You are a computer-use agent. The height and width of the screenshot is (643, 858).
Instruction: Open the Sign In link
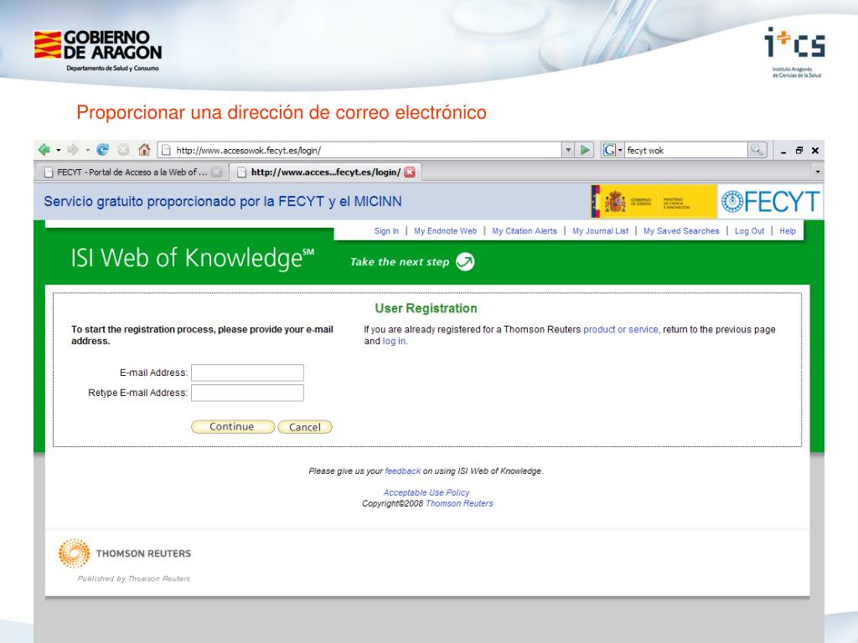tap(386, 231)
